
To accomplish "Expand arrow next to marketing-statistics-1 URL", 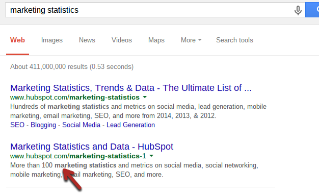I will 151,156.
